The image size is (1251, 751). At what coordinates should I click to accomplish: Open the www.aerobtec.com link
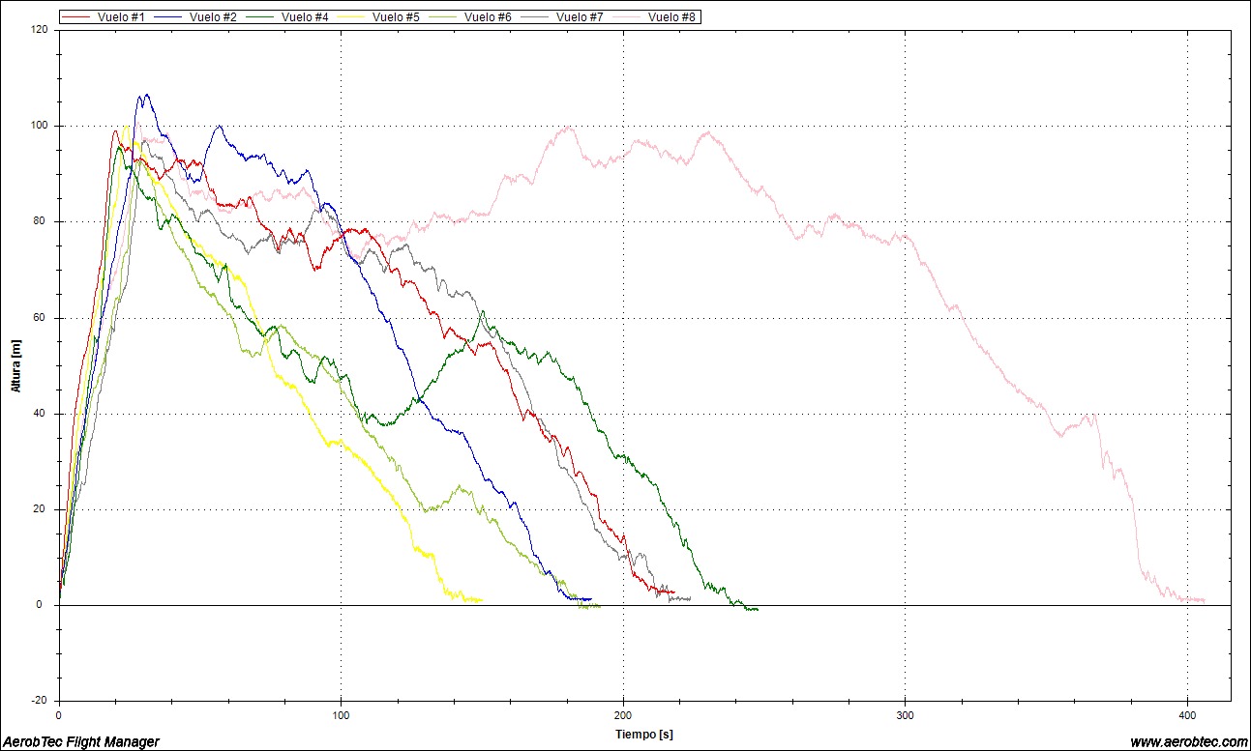click(x=1188, y=741)
